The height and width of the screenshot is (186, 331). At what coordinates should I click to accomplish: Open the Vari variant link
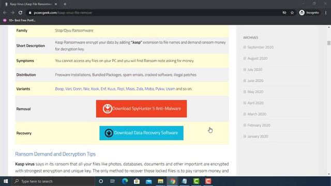click(68, 89)
